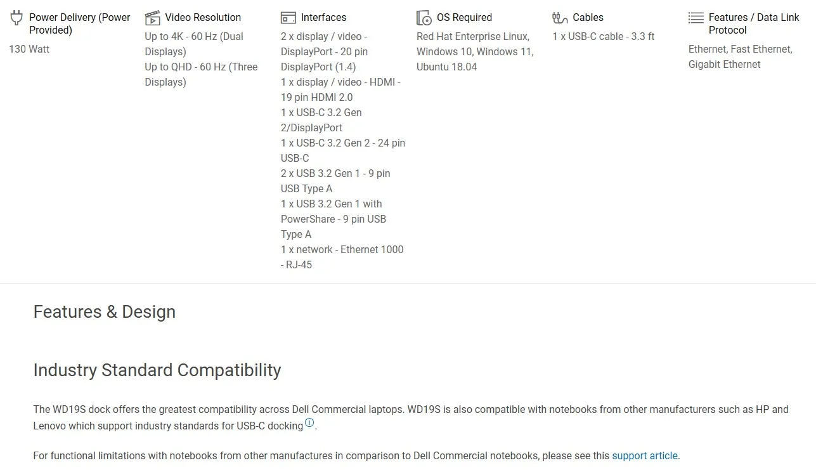
Task: Click the Features / Data Link Protocol label
Action: click(754, 23)
